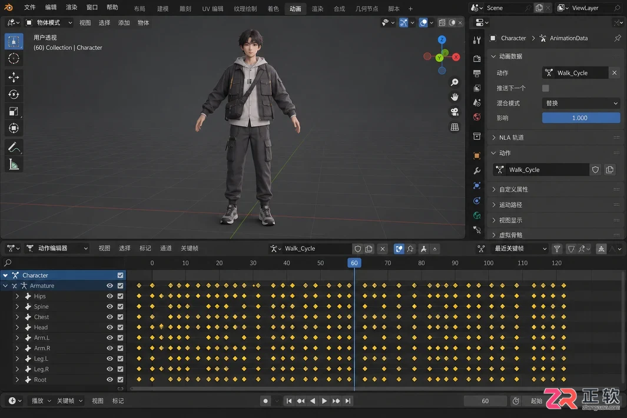Toggle fake user shield for Walk_Cycle in properties

click(x=595, y=170)
